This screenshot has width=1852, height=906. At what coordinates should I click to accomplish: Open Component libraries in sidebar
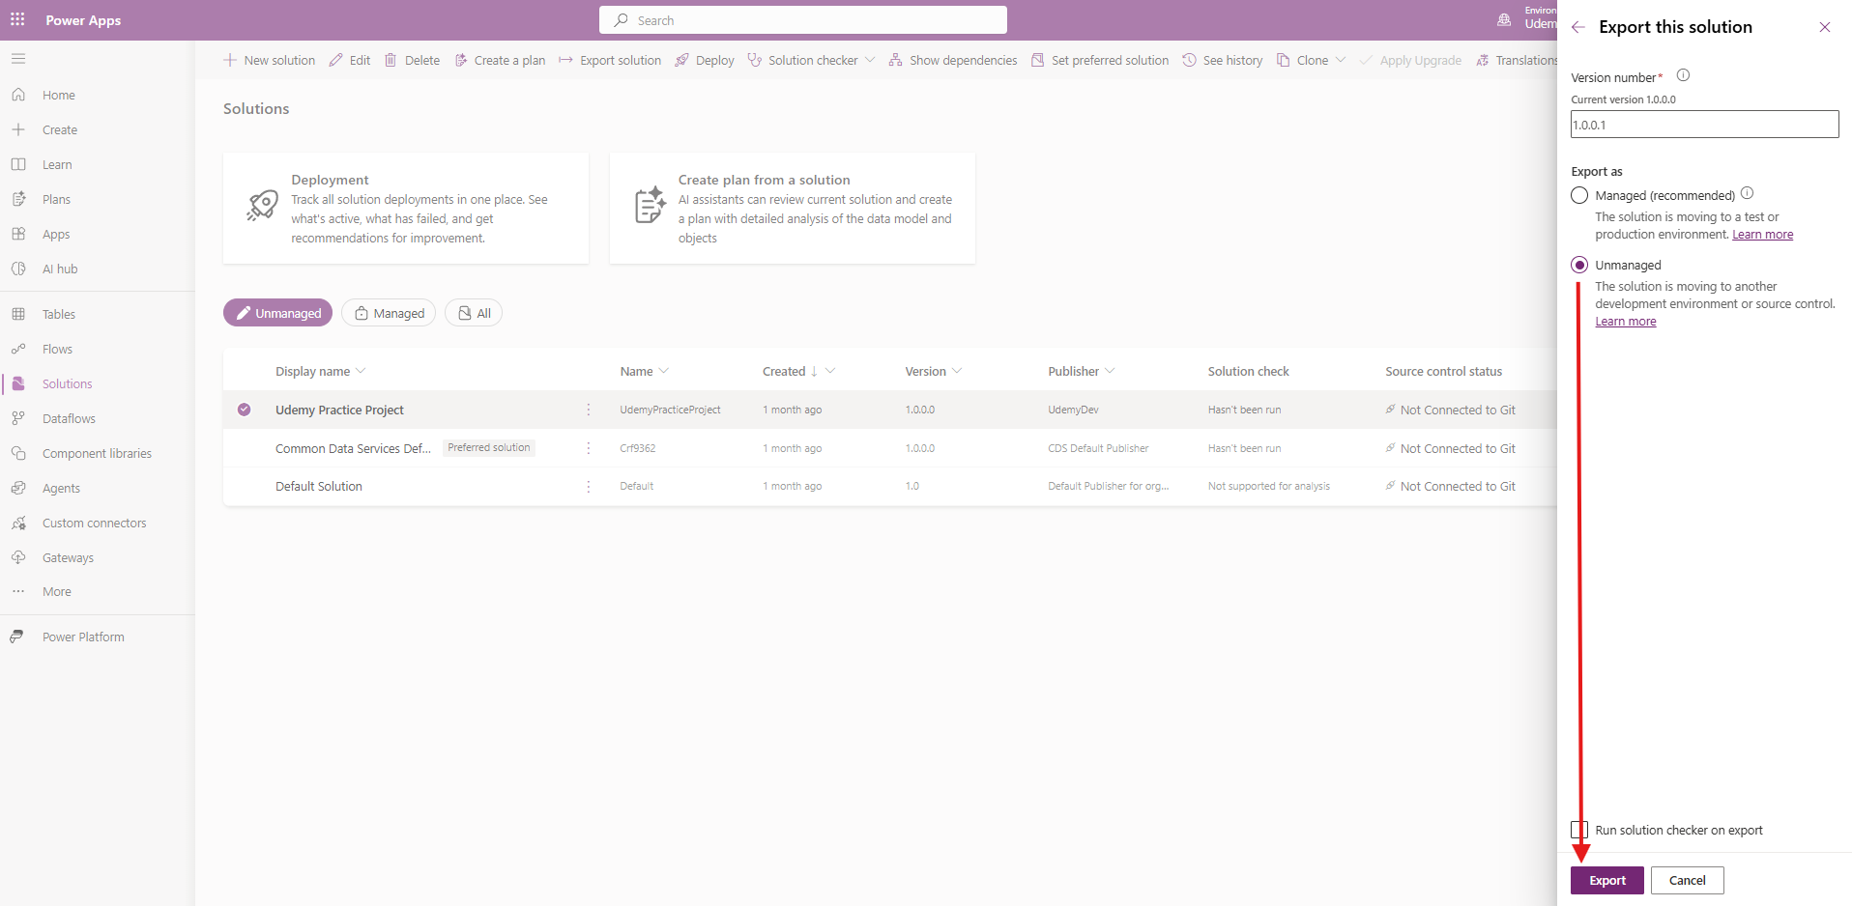[x=97, y=453]
